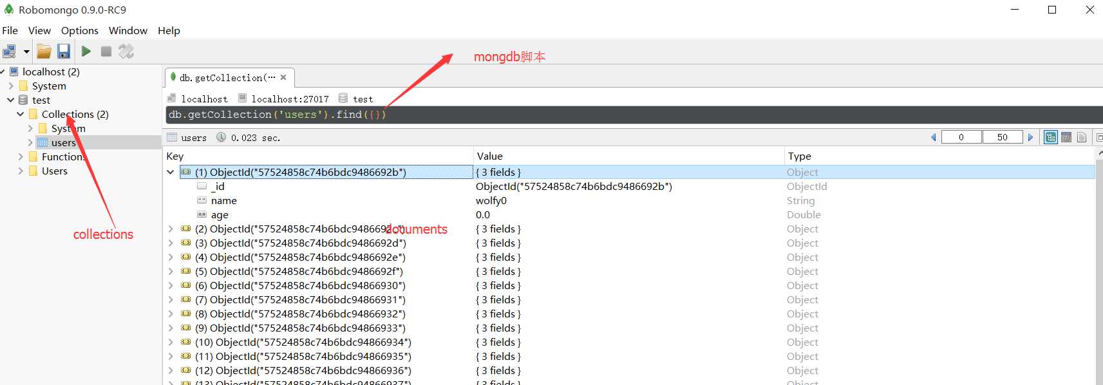Go to next page of results

1030,137
